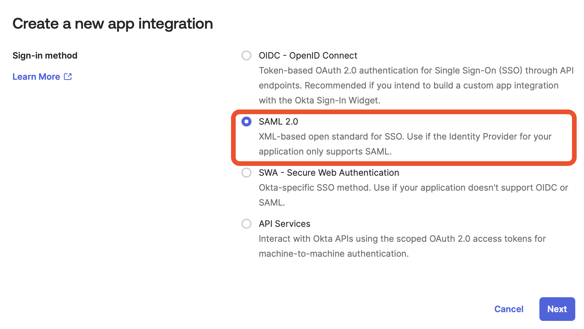584x329 pixels.
Task: Click the OIDC - OpenID Connect label
Action: click(308, 55)
